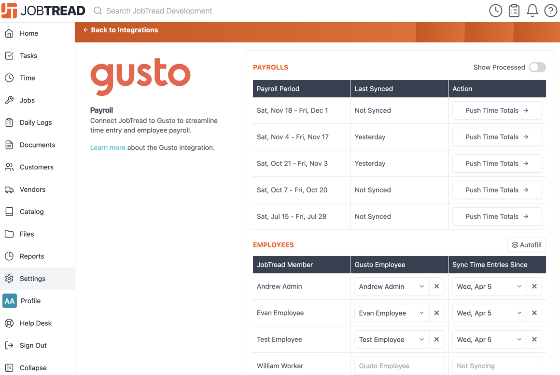Click the Help Desk lifebuoy icon
560x375 pixels.
[x=9, y=323]
